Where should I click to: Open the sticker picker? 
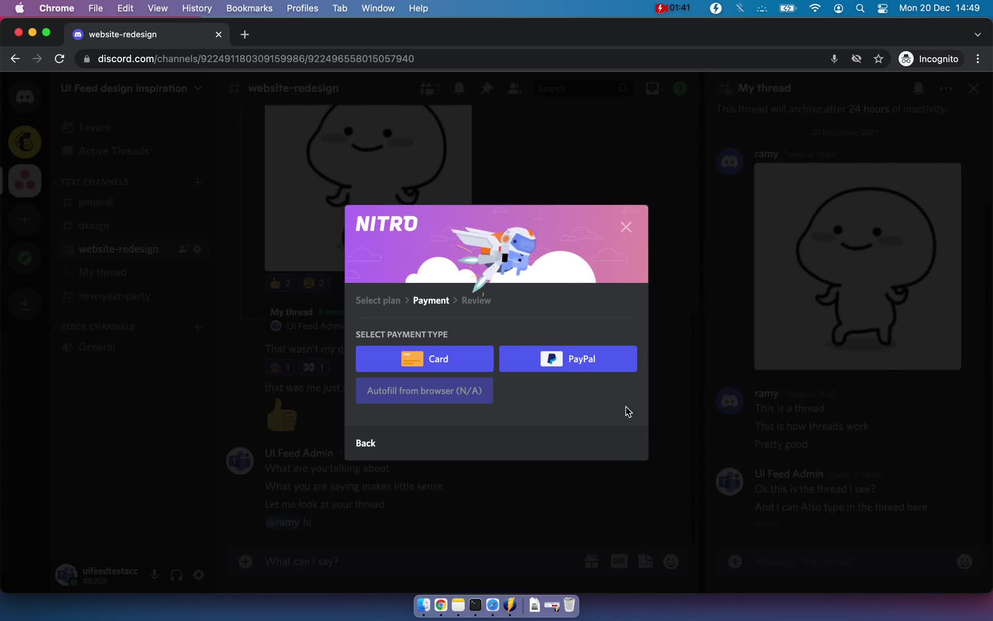click(x=645, y=561)
